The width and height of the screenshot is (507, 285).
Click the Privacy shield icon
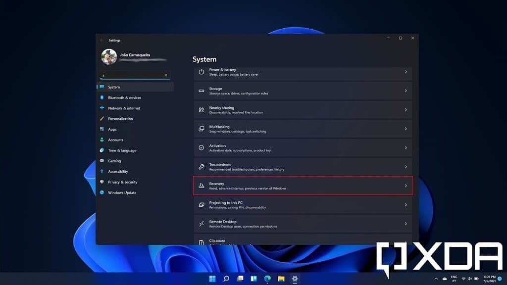tap(102, 182)
